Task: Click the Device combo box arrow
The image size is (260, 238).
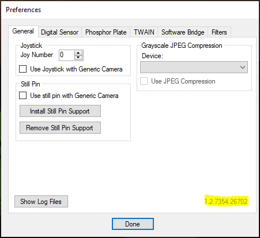Action: click(243, 67)
